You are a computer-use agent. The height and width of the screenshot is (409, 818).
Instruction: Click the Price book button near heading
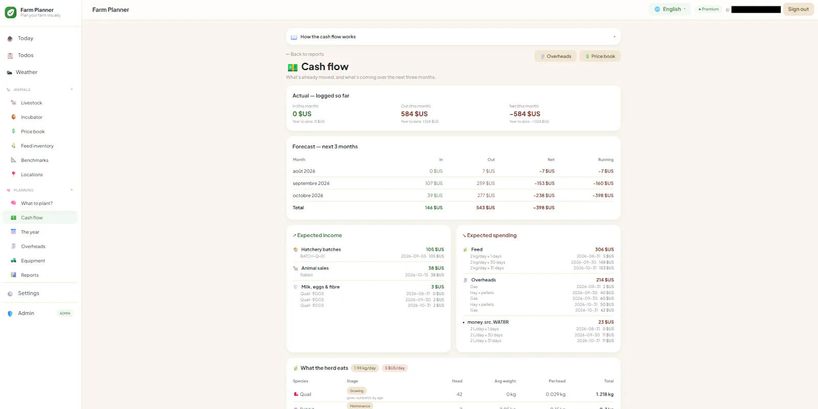(600, 56)
